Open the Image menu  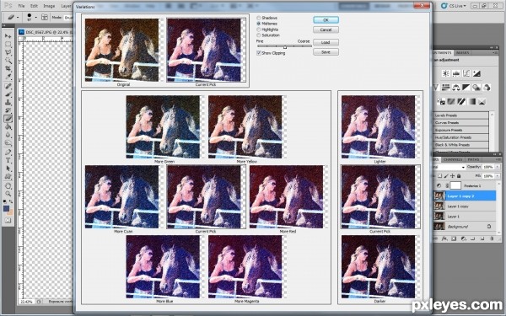pyautogui.click(x=49, y=6)
